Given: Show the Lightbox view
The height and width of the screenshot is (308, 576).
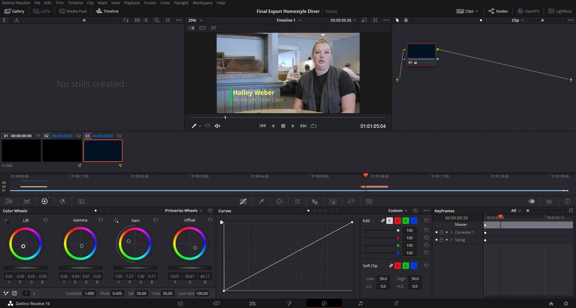Looking at the screenshot, I should [x=559, y=11].
